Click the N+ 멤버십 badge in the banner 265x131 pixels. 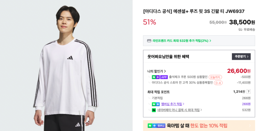pyautogui.click(x=157, y=126)
